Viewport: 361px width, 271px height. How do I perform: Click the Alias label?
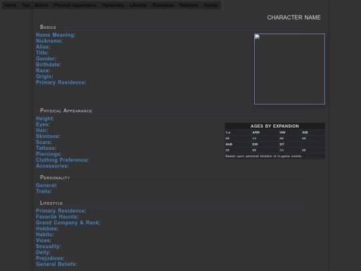42,47
